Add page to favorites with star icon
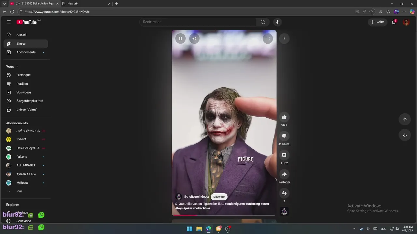 (371, 12)
